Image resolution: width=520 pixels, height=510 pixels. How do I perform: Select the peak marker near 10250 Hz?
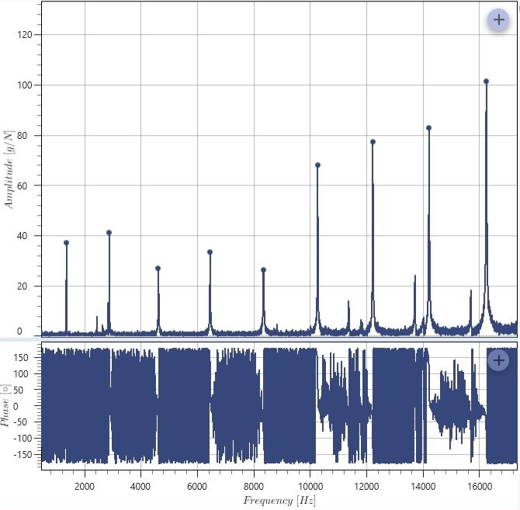(x=317, y=165)
